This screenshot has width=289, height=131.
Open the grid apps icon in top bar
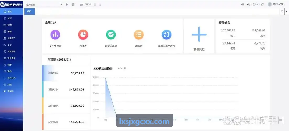point(73,4)
